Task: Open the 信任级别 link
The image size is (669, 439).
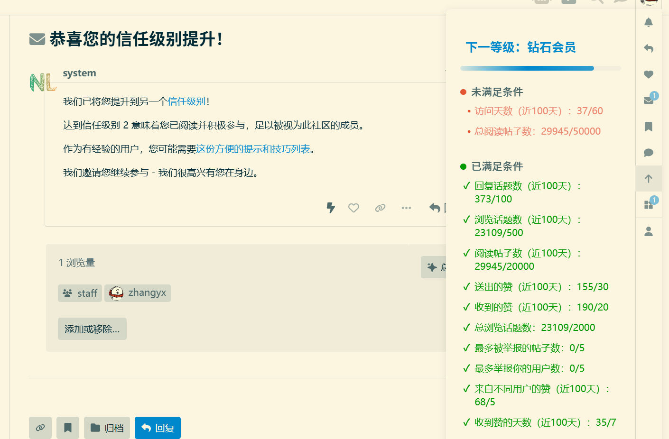Action: (186, 101)
